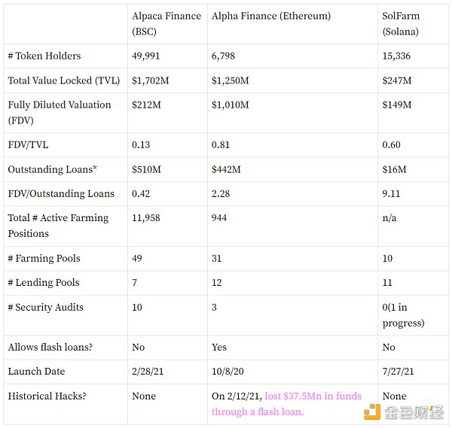Click the Outstanding Loans* row label

[x=52, y=169]
